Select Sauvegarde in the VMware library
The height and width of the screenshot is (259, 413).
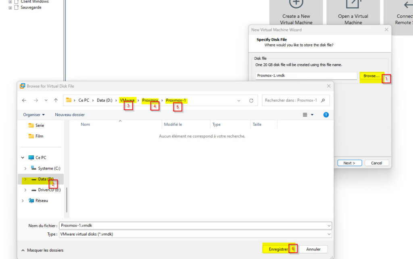[31, 7]
